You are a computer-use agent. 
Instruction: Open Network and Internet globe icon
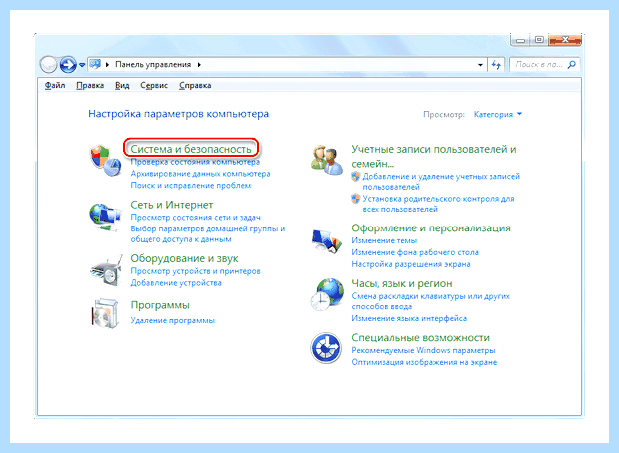pos(105,217)
